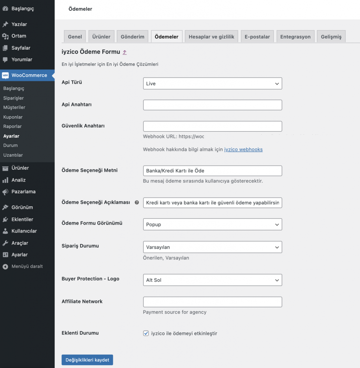Image resolution: width=360 pixels, height=368 pixels.
Task: Click the Görünüm paintbrush icon
Action: (x=5, y=207)
